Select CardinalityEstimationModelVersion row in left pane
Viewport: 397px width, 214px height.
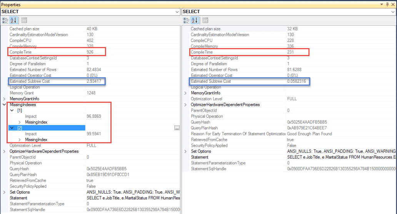tap(94, 35)
